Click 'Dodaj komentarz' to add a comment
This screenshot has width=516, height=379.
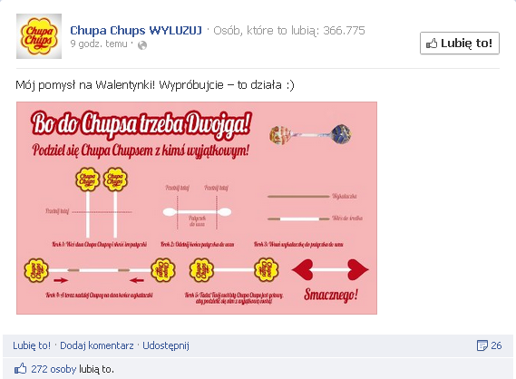(97, 345)
